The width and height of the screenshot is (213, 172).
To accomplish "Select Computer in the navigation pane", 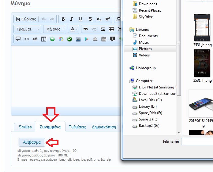I will (141, 81).
